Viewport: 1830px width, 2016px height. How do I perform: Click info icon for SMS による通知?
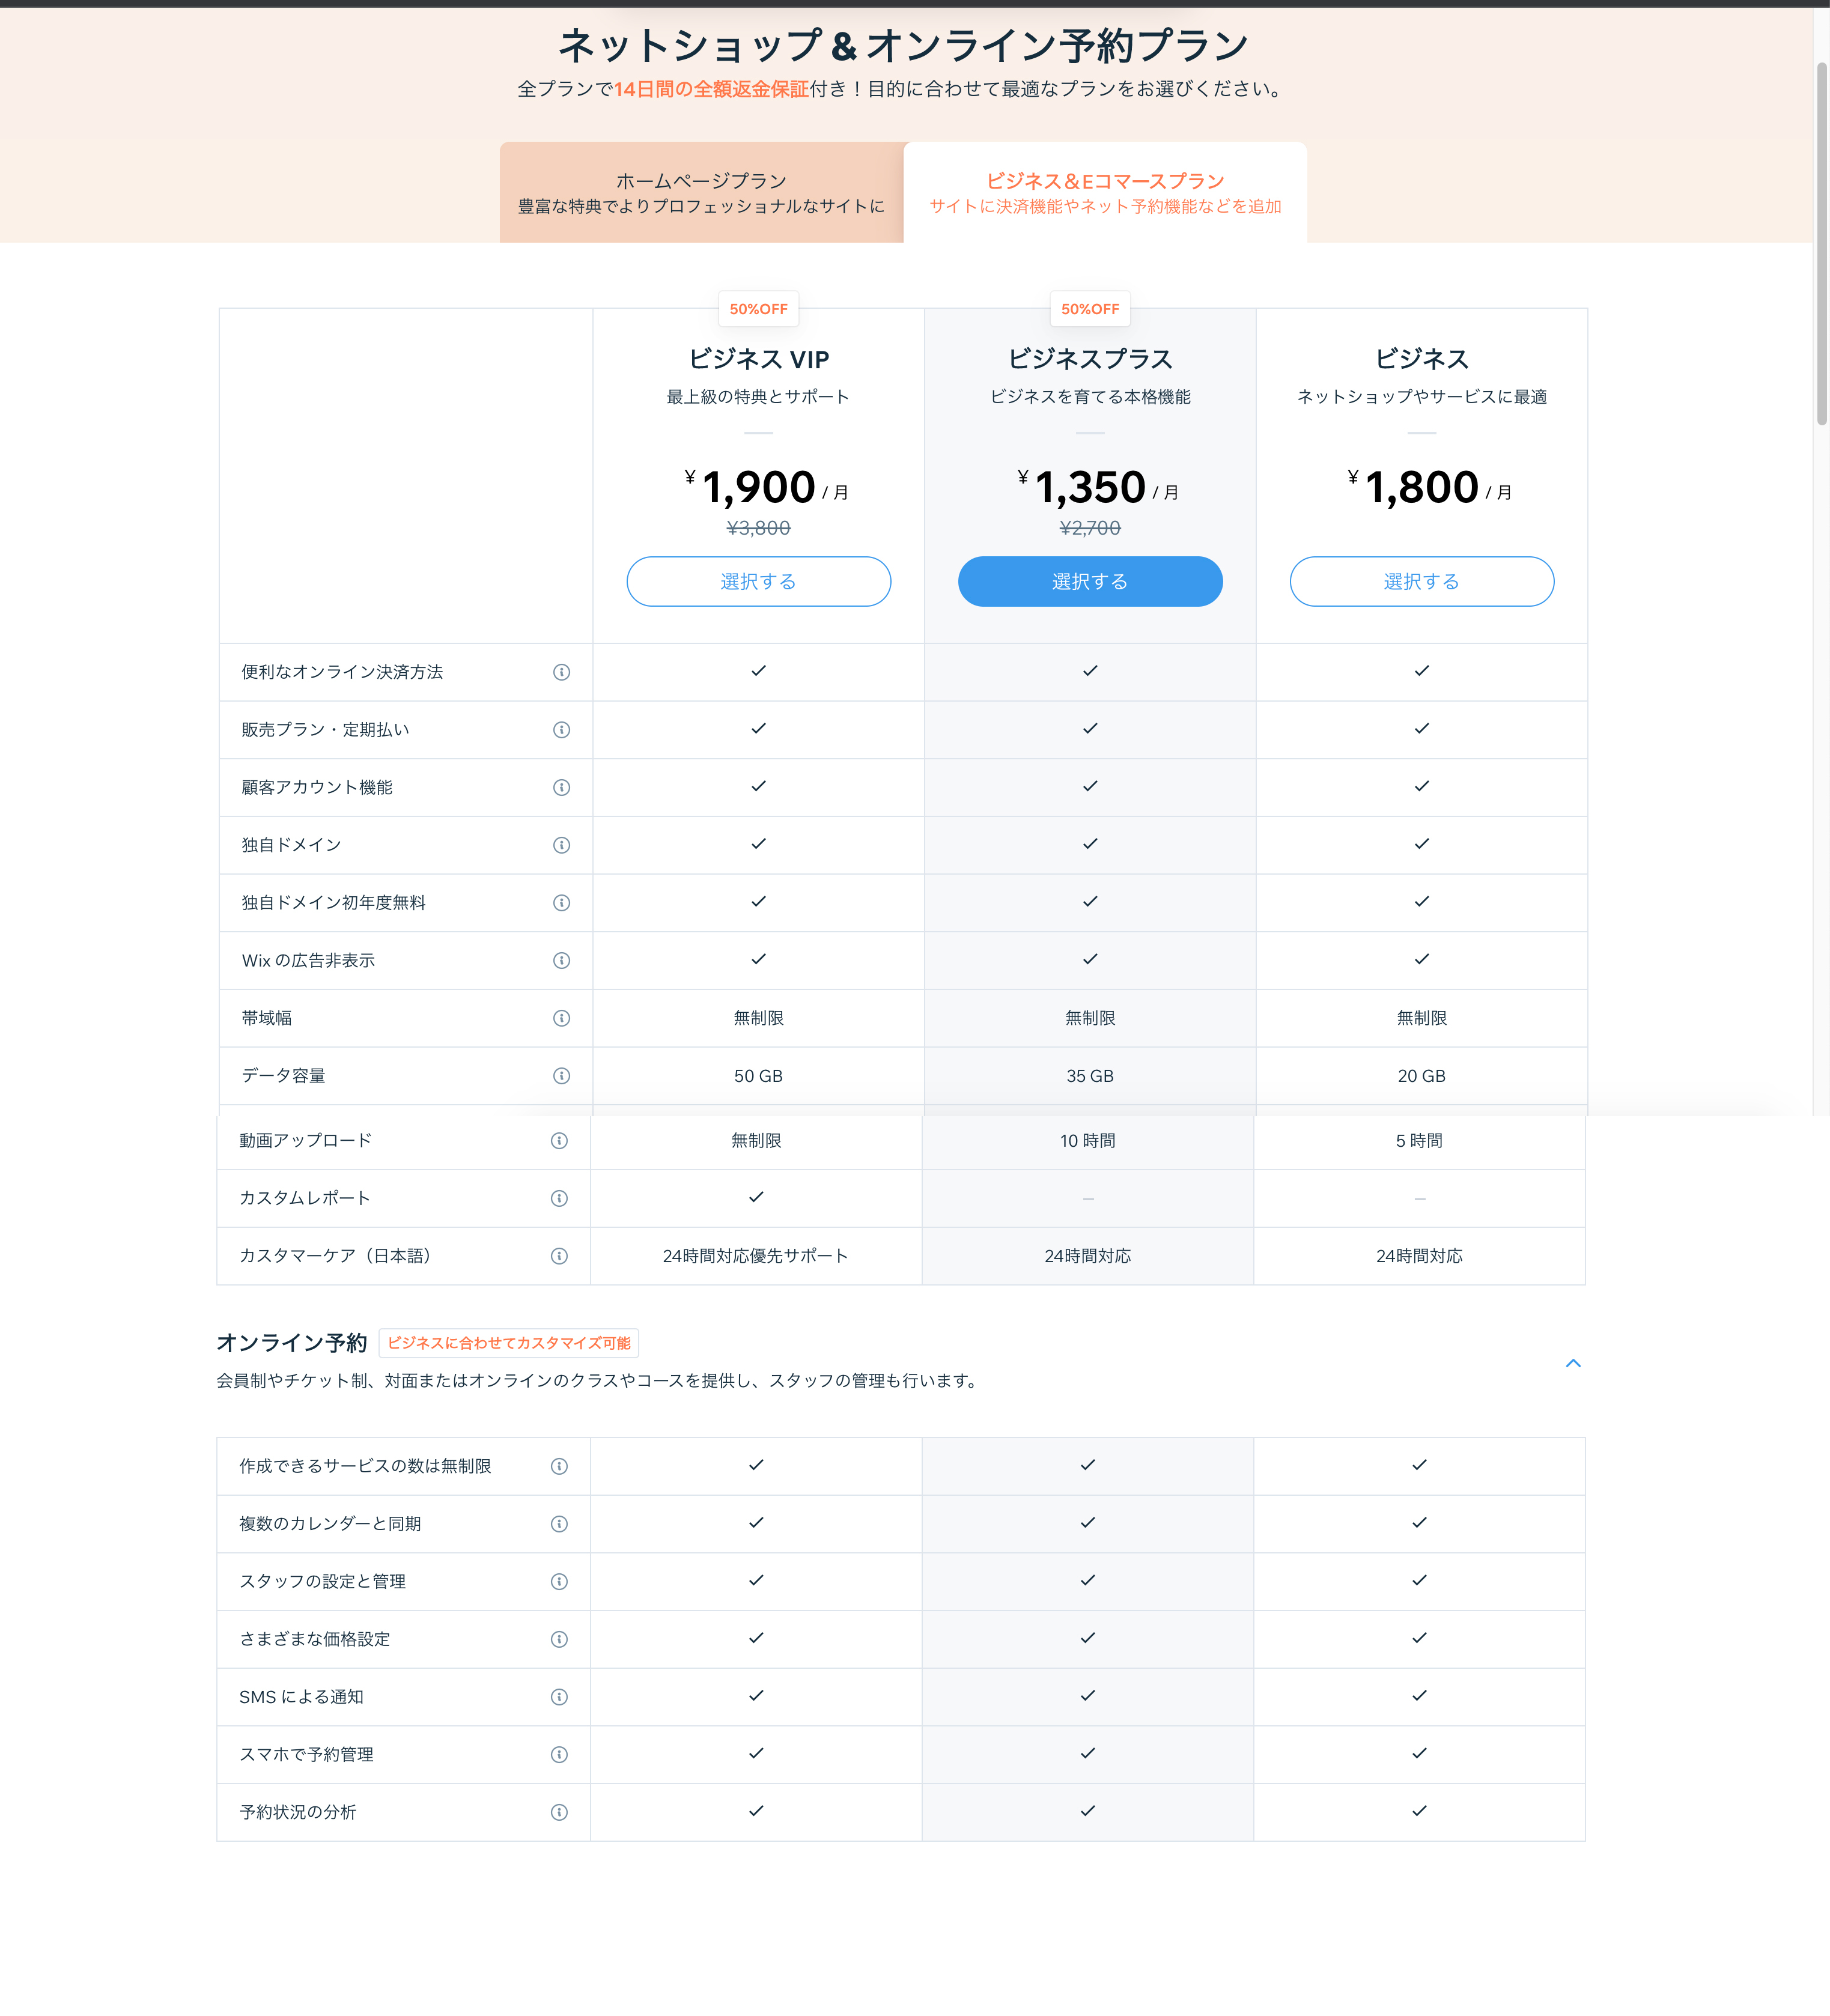tap(559, 1697)
